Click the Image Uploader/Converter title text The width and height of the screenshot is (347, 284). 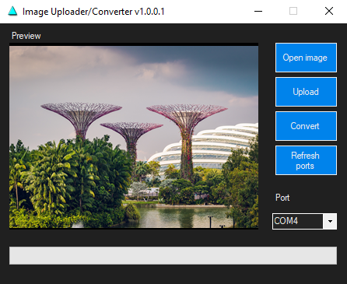93,12
